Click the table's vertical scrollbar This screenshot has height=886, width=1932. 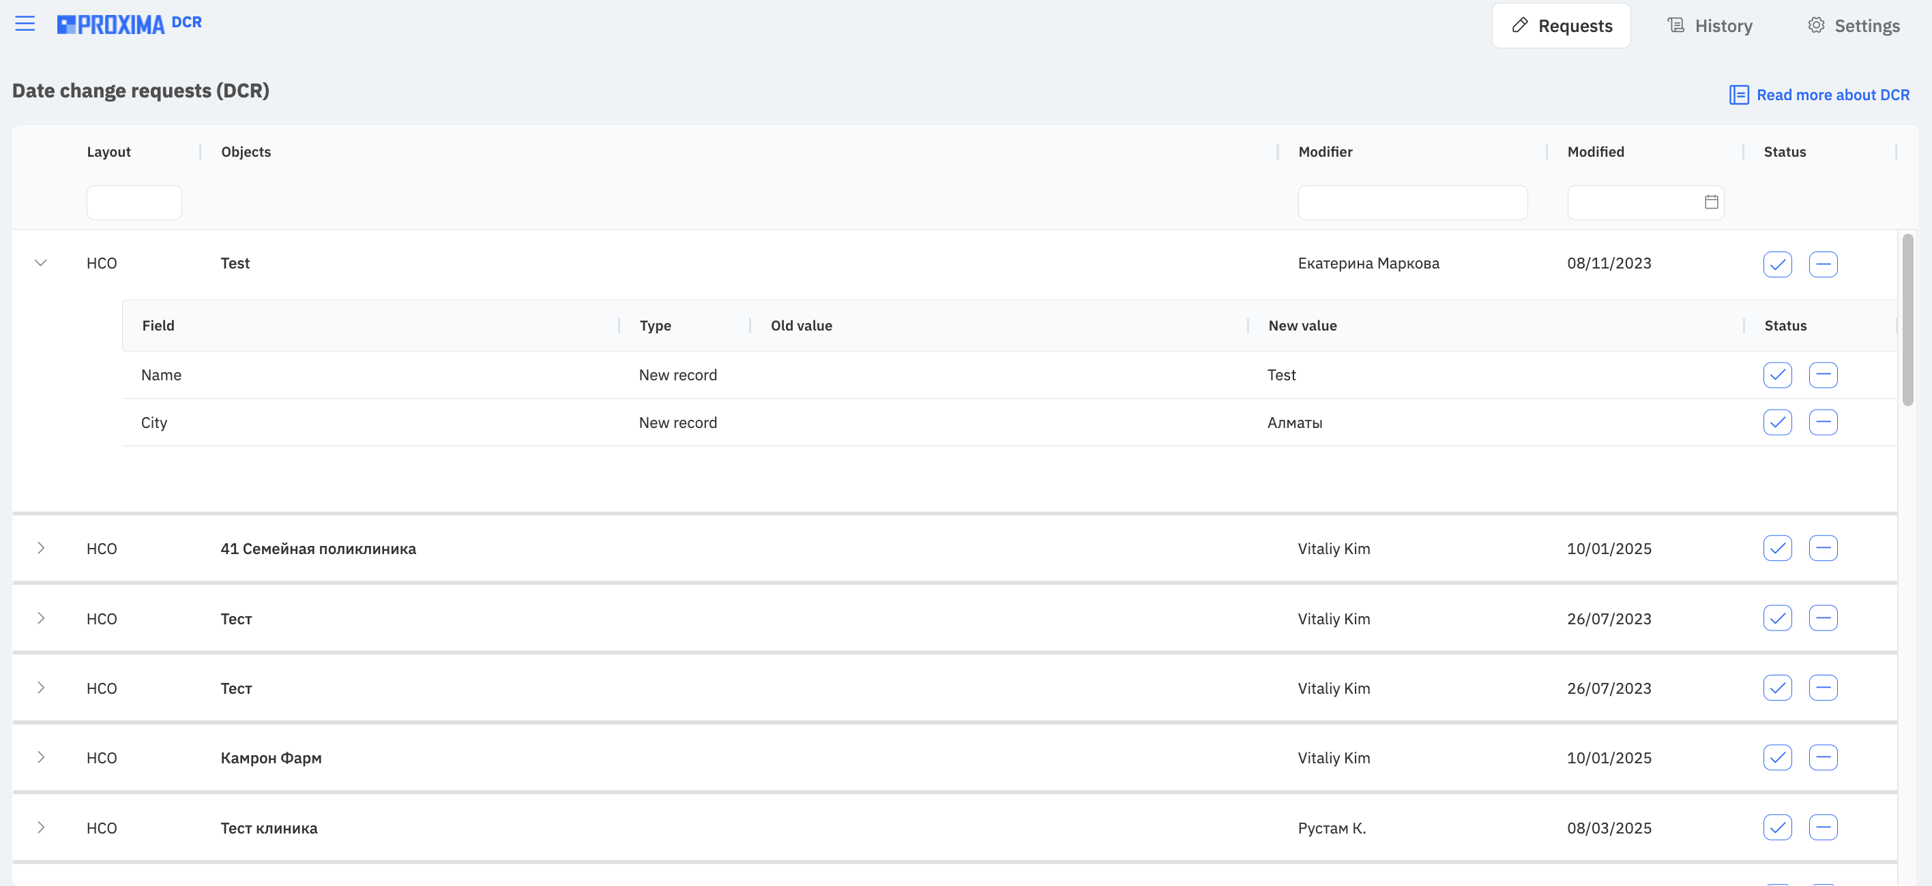1907,320
